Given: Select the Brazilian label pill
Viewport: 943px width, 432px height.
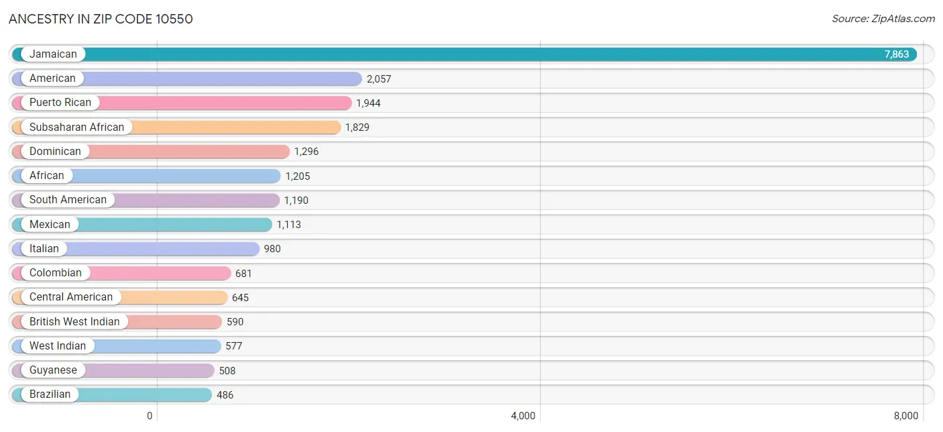Looking at the screenshot, I should 50,394.
